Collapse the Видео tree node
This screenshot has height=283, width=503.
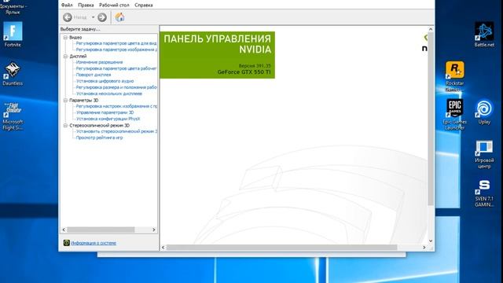click(65, 38)
